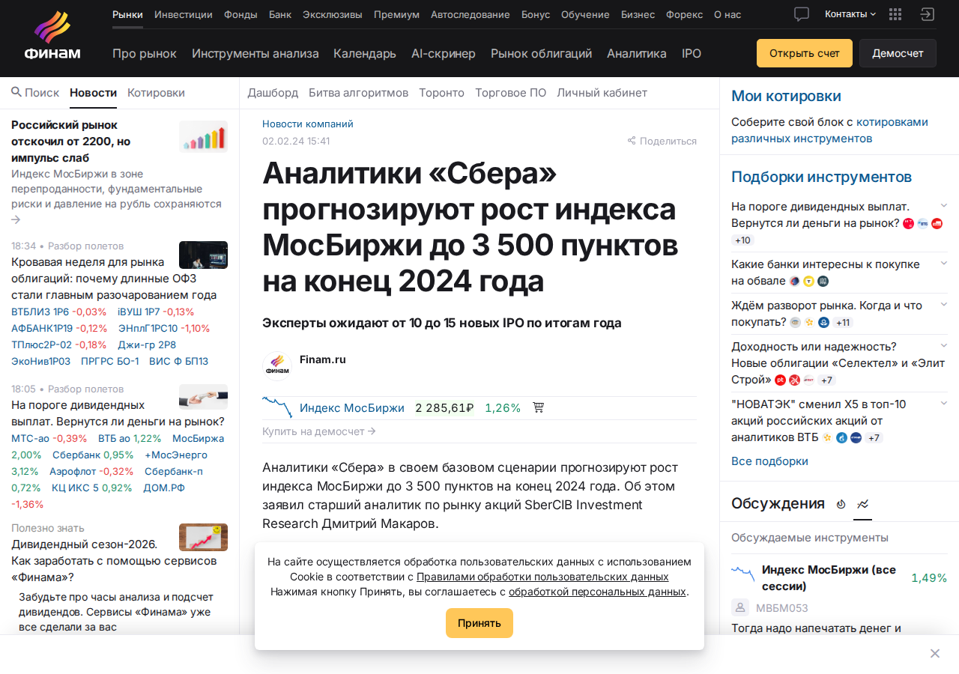
Task: Open the Дивидендный сезон-2026 thumbnail
Action: (203, 537)
